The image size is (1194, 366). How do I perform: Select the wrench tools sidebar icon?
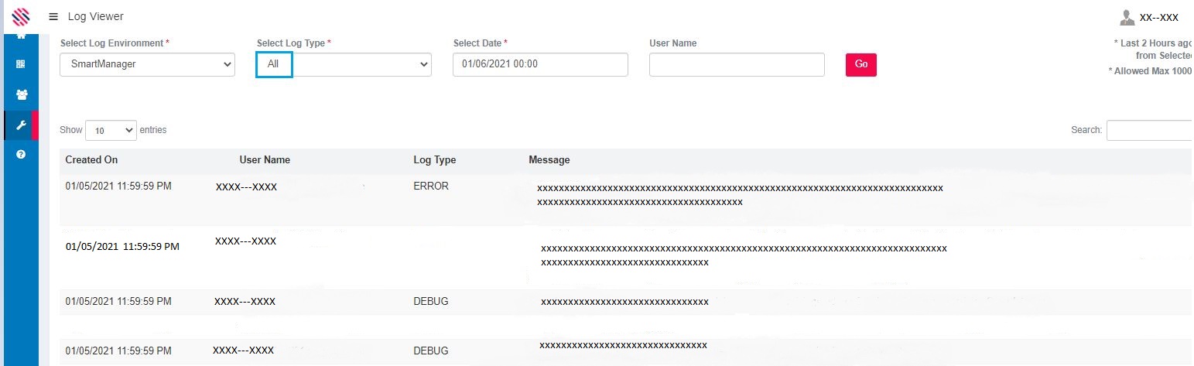[21, 125]
